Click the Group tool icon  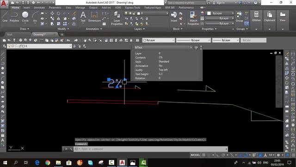pos(239,17)
